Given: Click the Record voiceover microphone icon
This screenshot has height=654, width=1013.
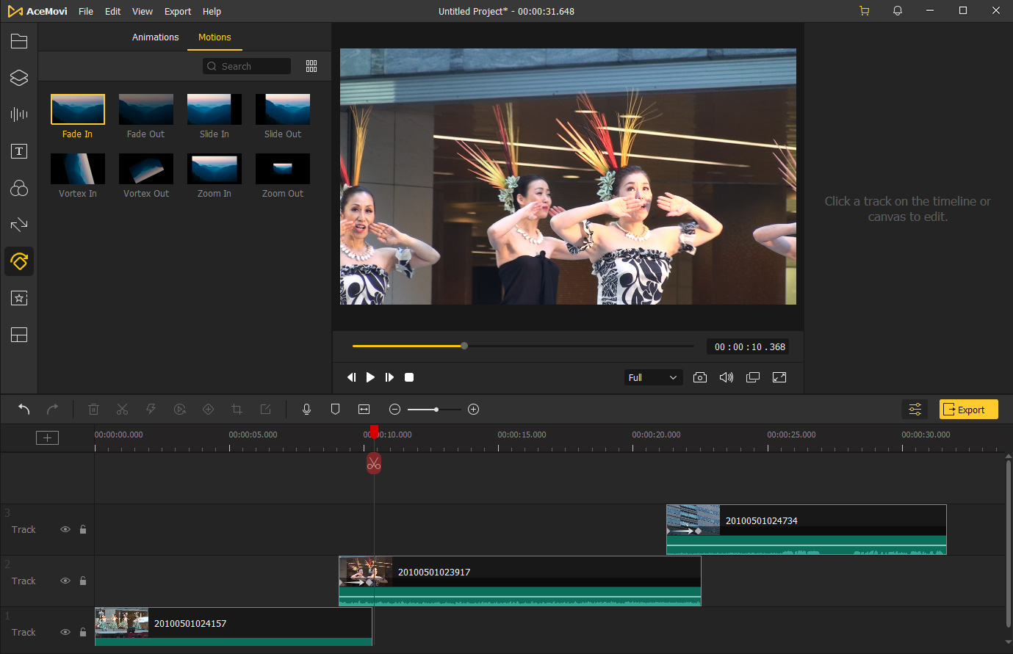Looking at the screenshot, I should pyautogui.click(x=307, y=410).
